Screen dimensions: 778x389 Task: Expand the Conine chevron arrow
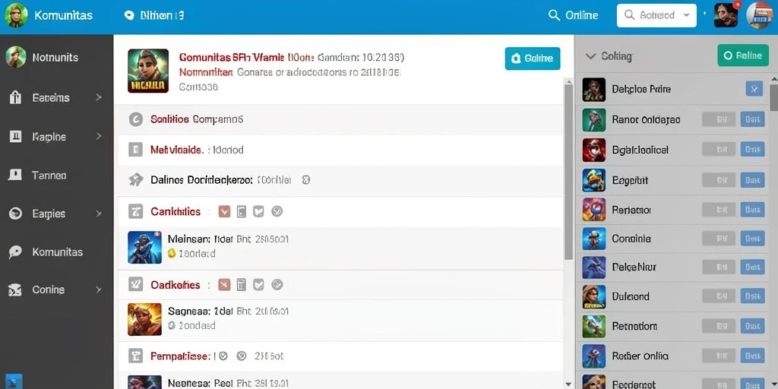(99, 289)
